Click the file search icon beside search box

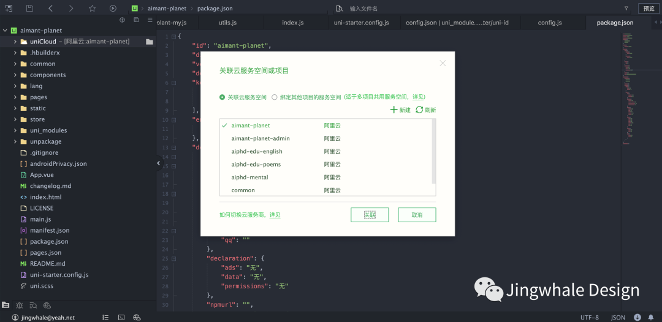tap(339, 9)
